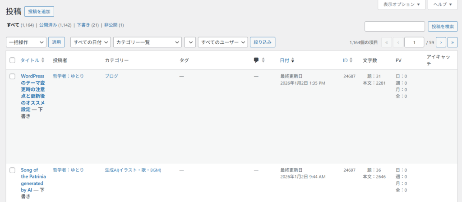This screenshot has width=462, height=202.
Task: Open the 一括操作 bulk actions dropdown
Action: point(26,42)
